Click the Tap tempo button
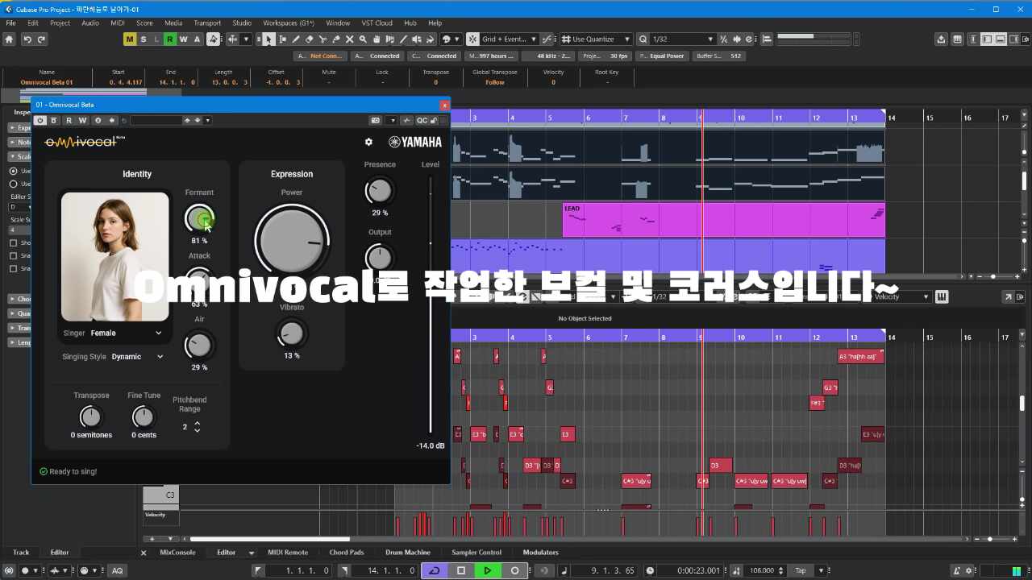1032x580 pixels. click(x=801, y=570)
